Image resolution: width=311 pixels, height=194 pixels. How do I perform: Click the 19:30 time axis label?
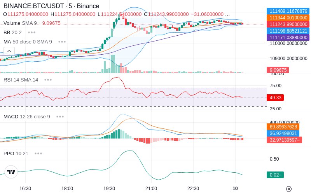(109, 189)
